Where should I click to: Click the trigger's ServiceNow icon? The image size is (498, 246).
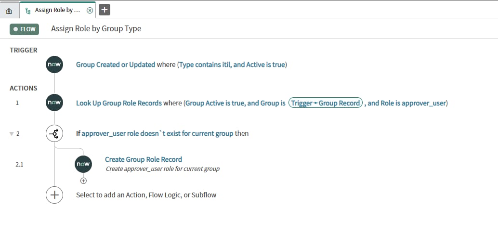pos(54,65)
